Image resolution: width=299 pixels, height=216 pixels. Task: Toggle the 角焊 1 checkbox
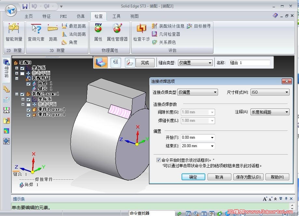click(28, 84)
